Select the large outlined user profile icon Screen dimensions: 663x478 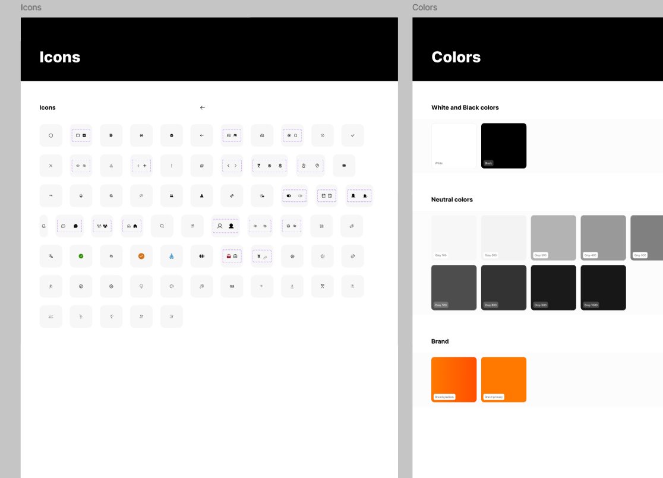pos(220,226)
